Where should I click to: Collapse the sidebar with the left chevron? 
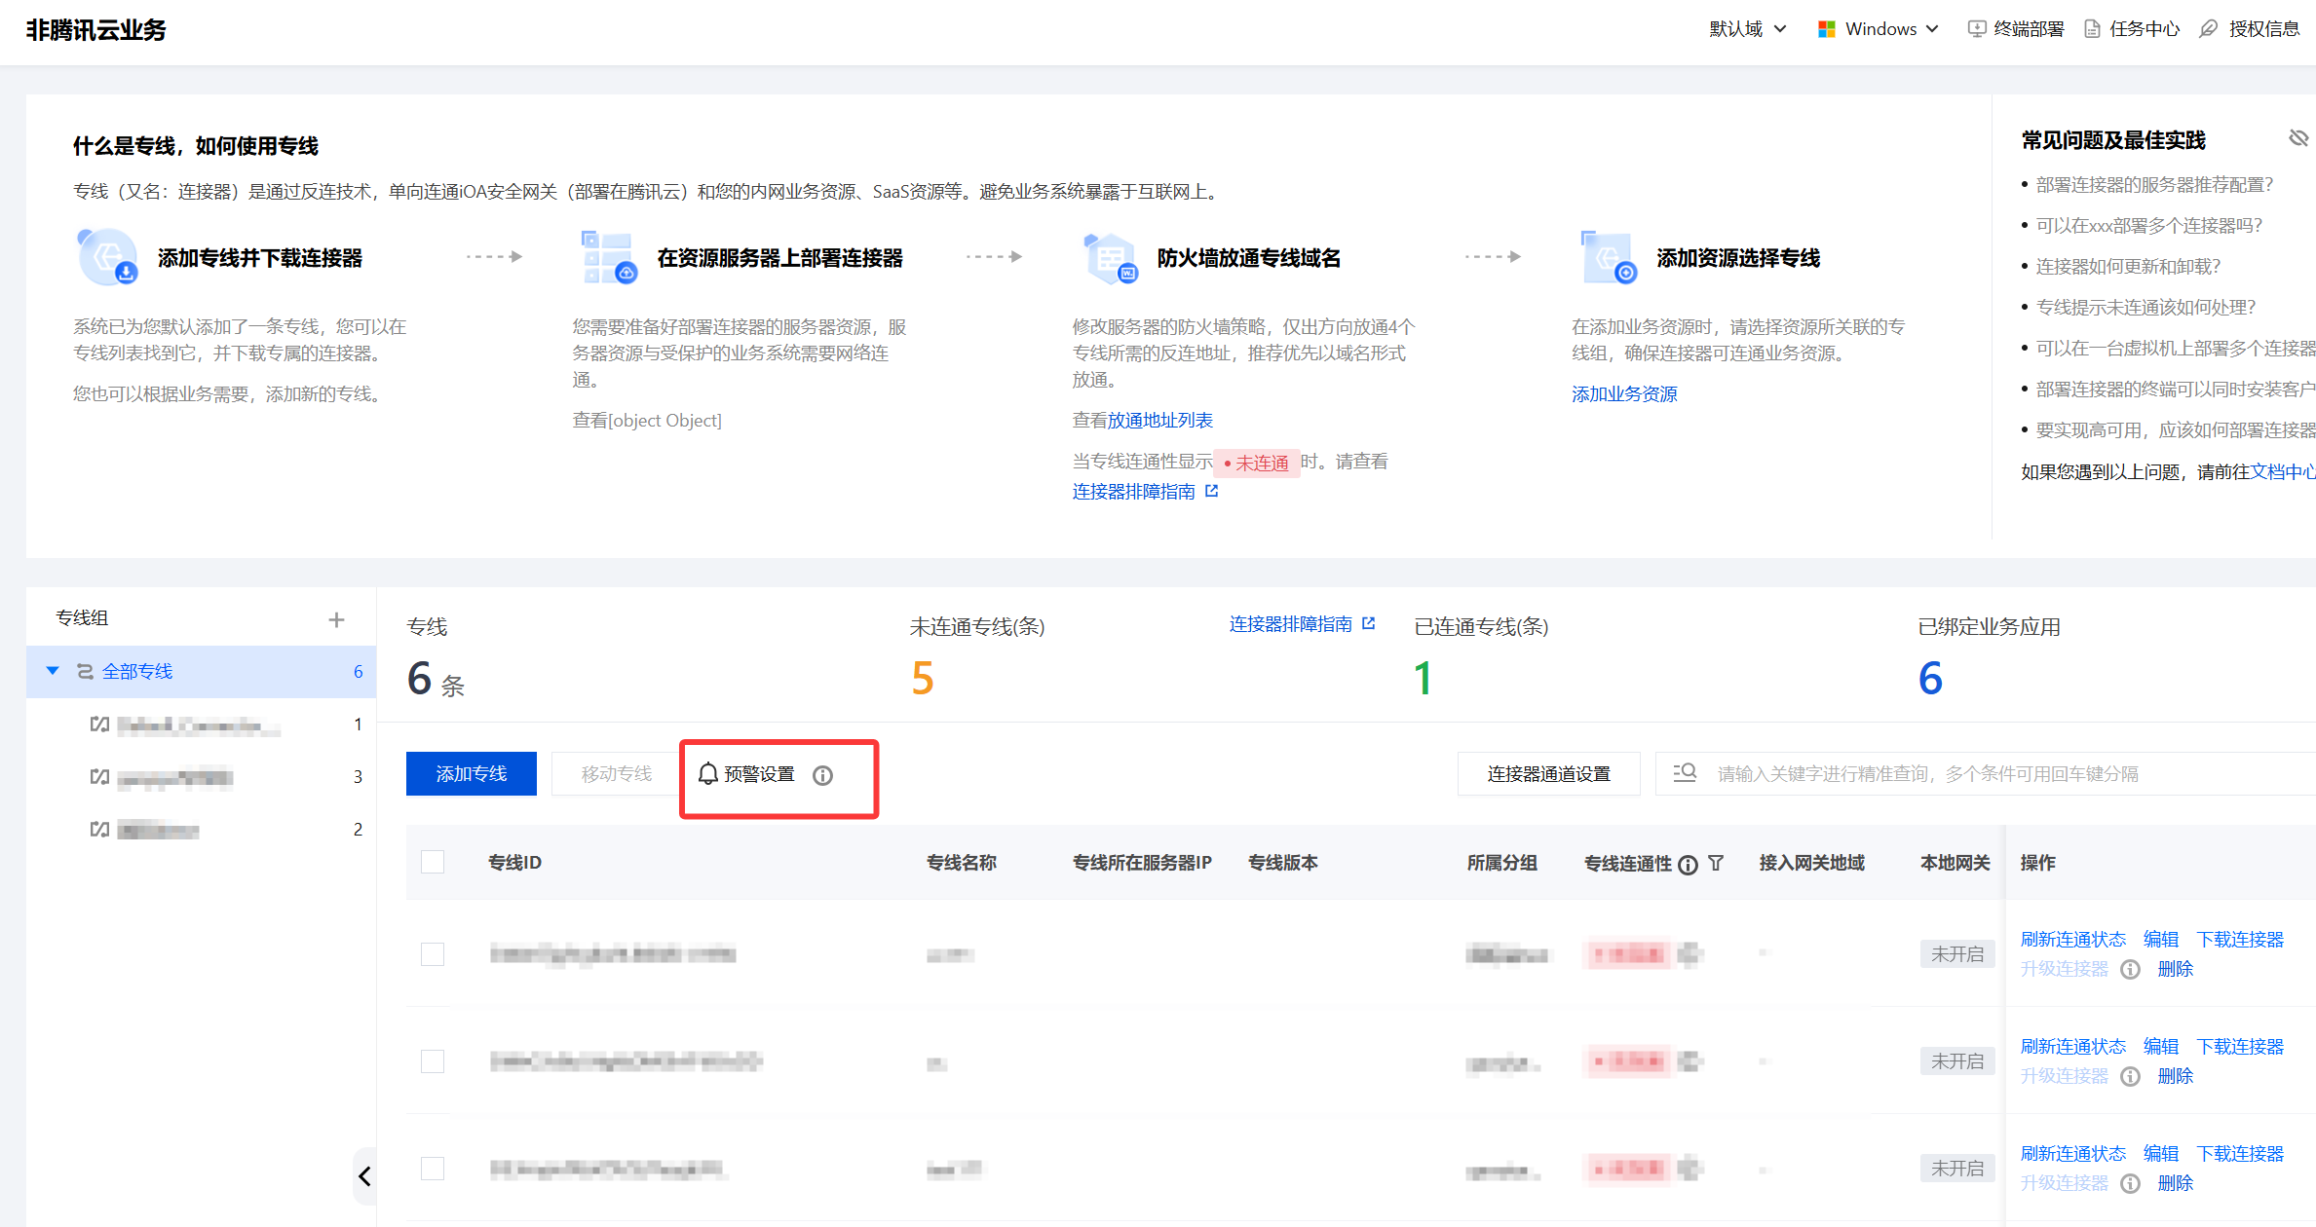pos(364,1176)
